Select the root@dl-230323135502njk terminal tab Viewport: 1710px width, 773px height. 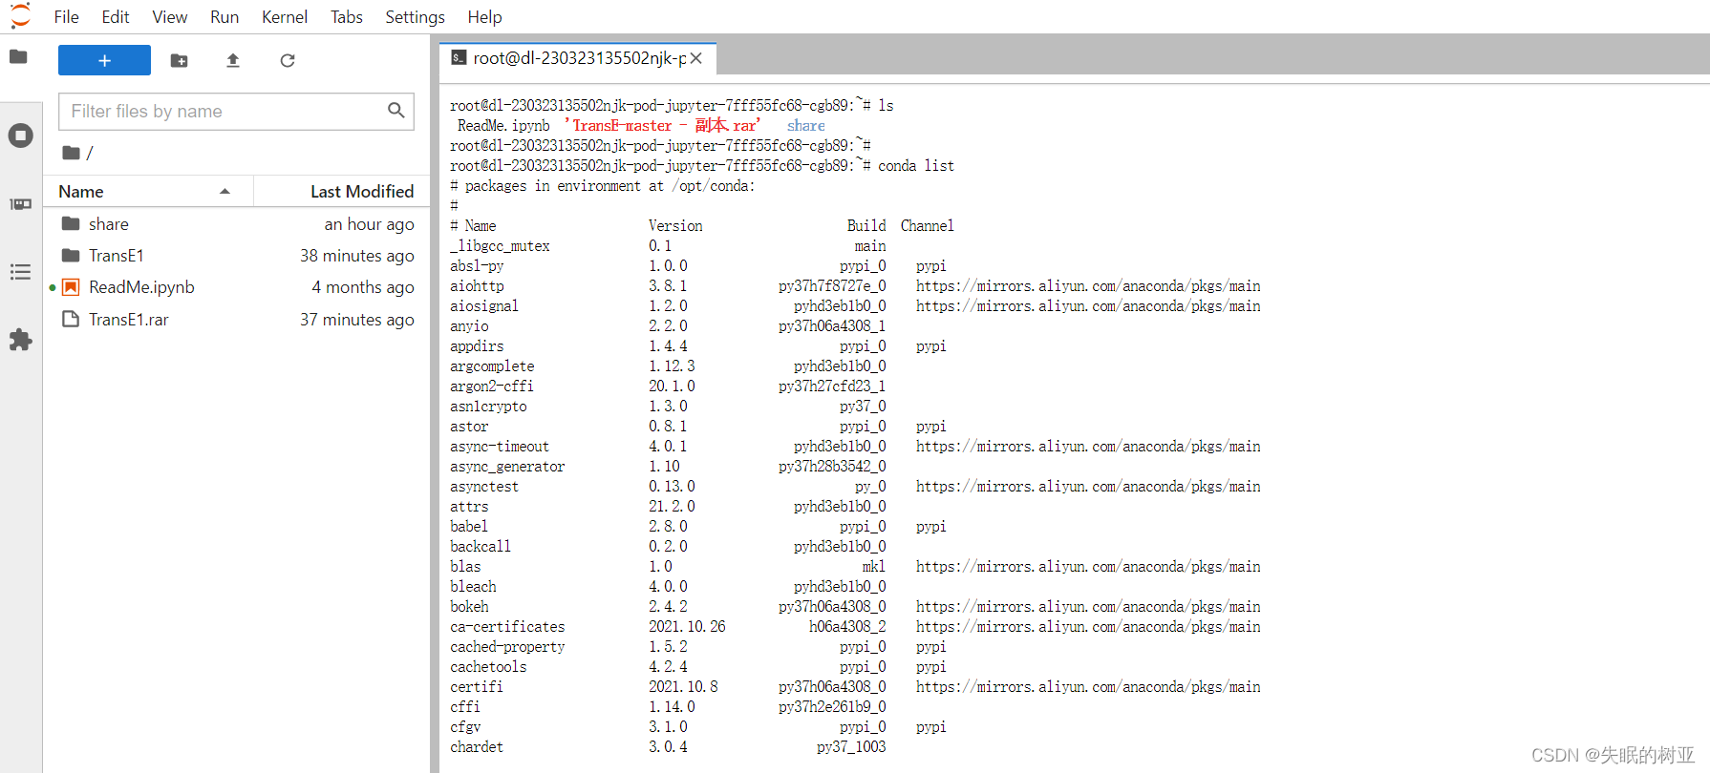(579, 58)
